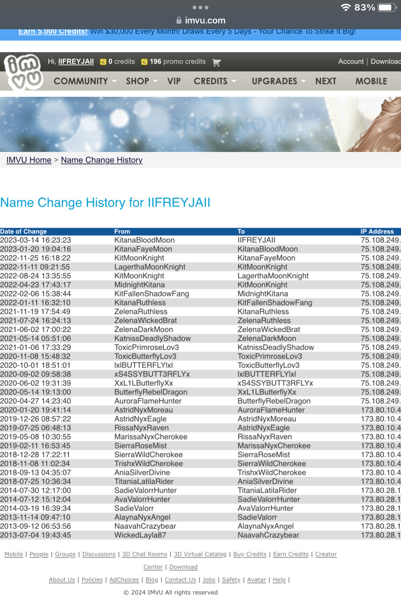This screenshot has width=401, height=608.
Task: Open the Groups footer link
Action: pyautogui.click(x=65, y=554)
